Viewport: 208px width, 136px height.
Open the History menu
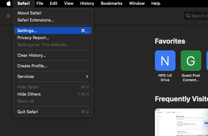[87, 4]
